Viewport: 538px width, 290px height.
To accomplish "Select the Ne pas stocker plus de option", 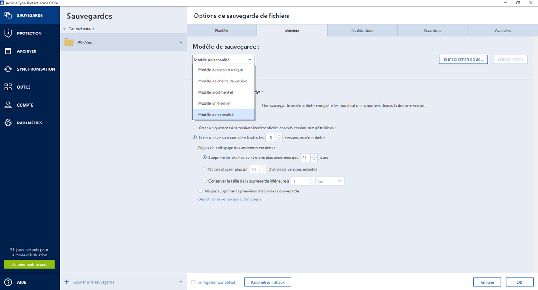I will pos(205,169).
